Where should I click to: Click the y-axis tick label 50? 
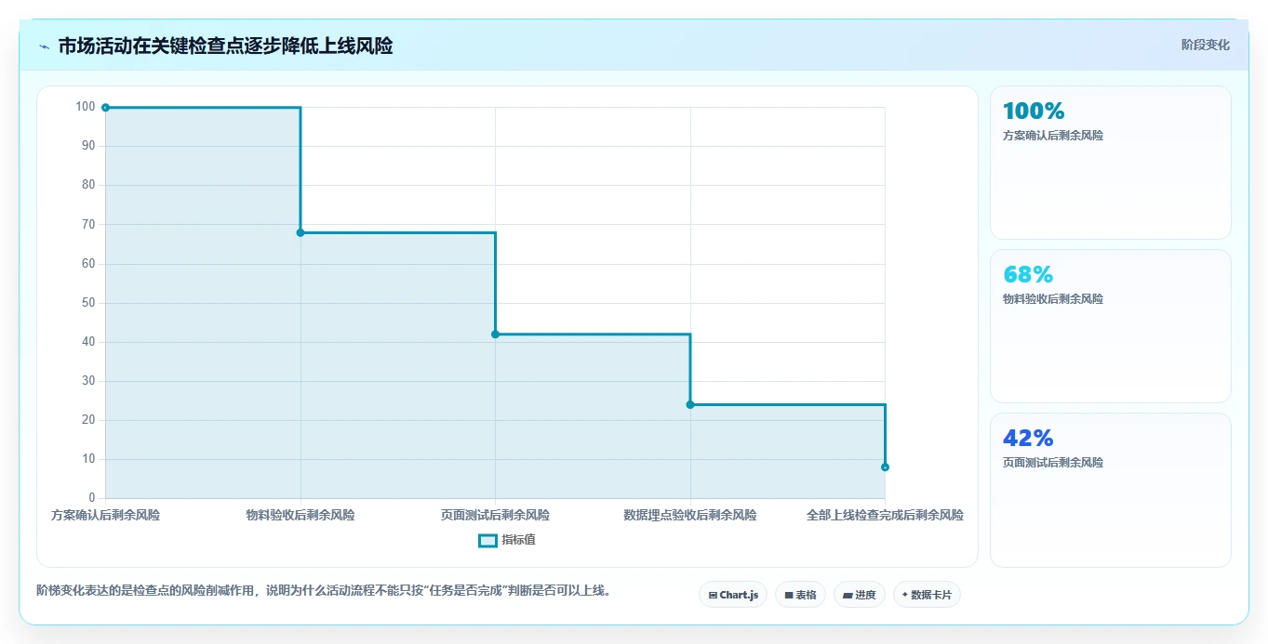[x=89, y=303]
